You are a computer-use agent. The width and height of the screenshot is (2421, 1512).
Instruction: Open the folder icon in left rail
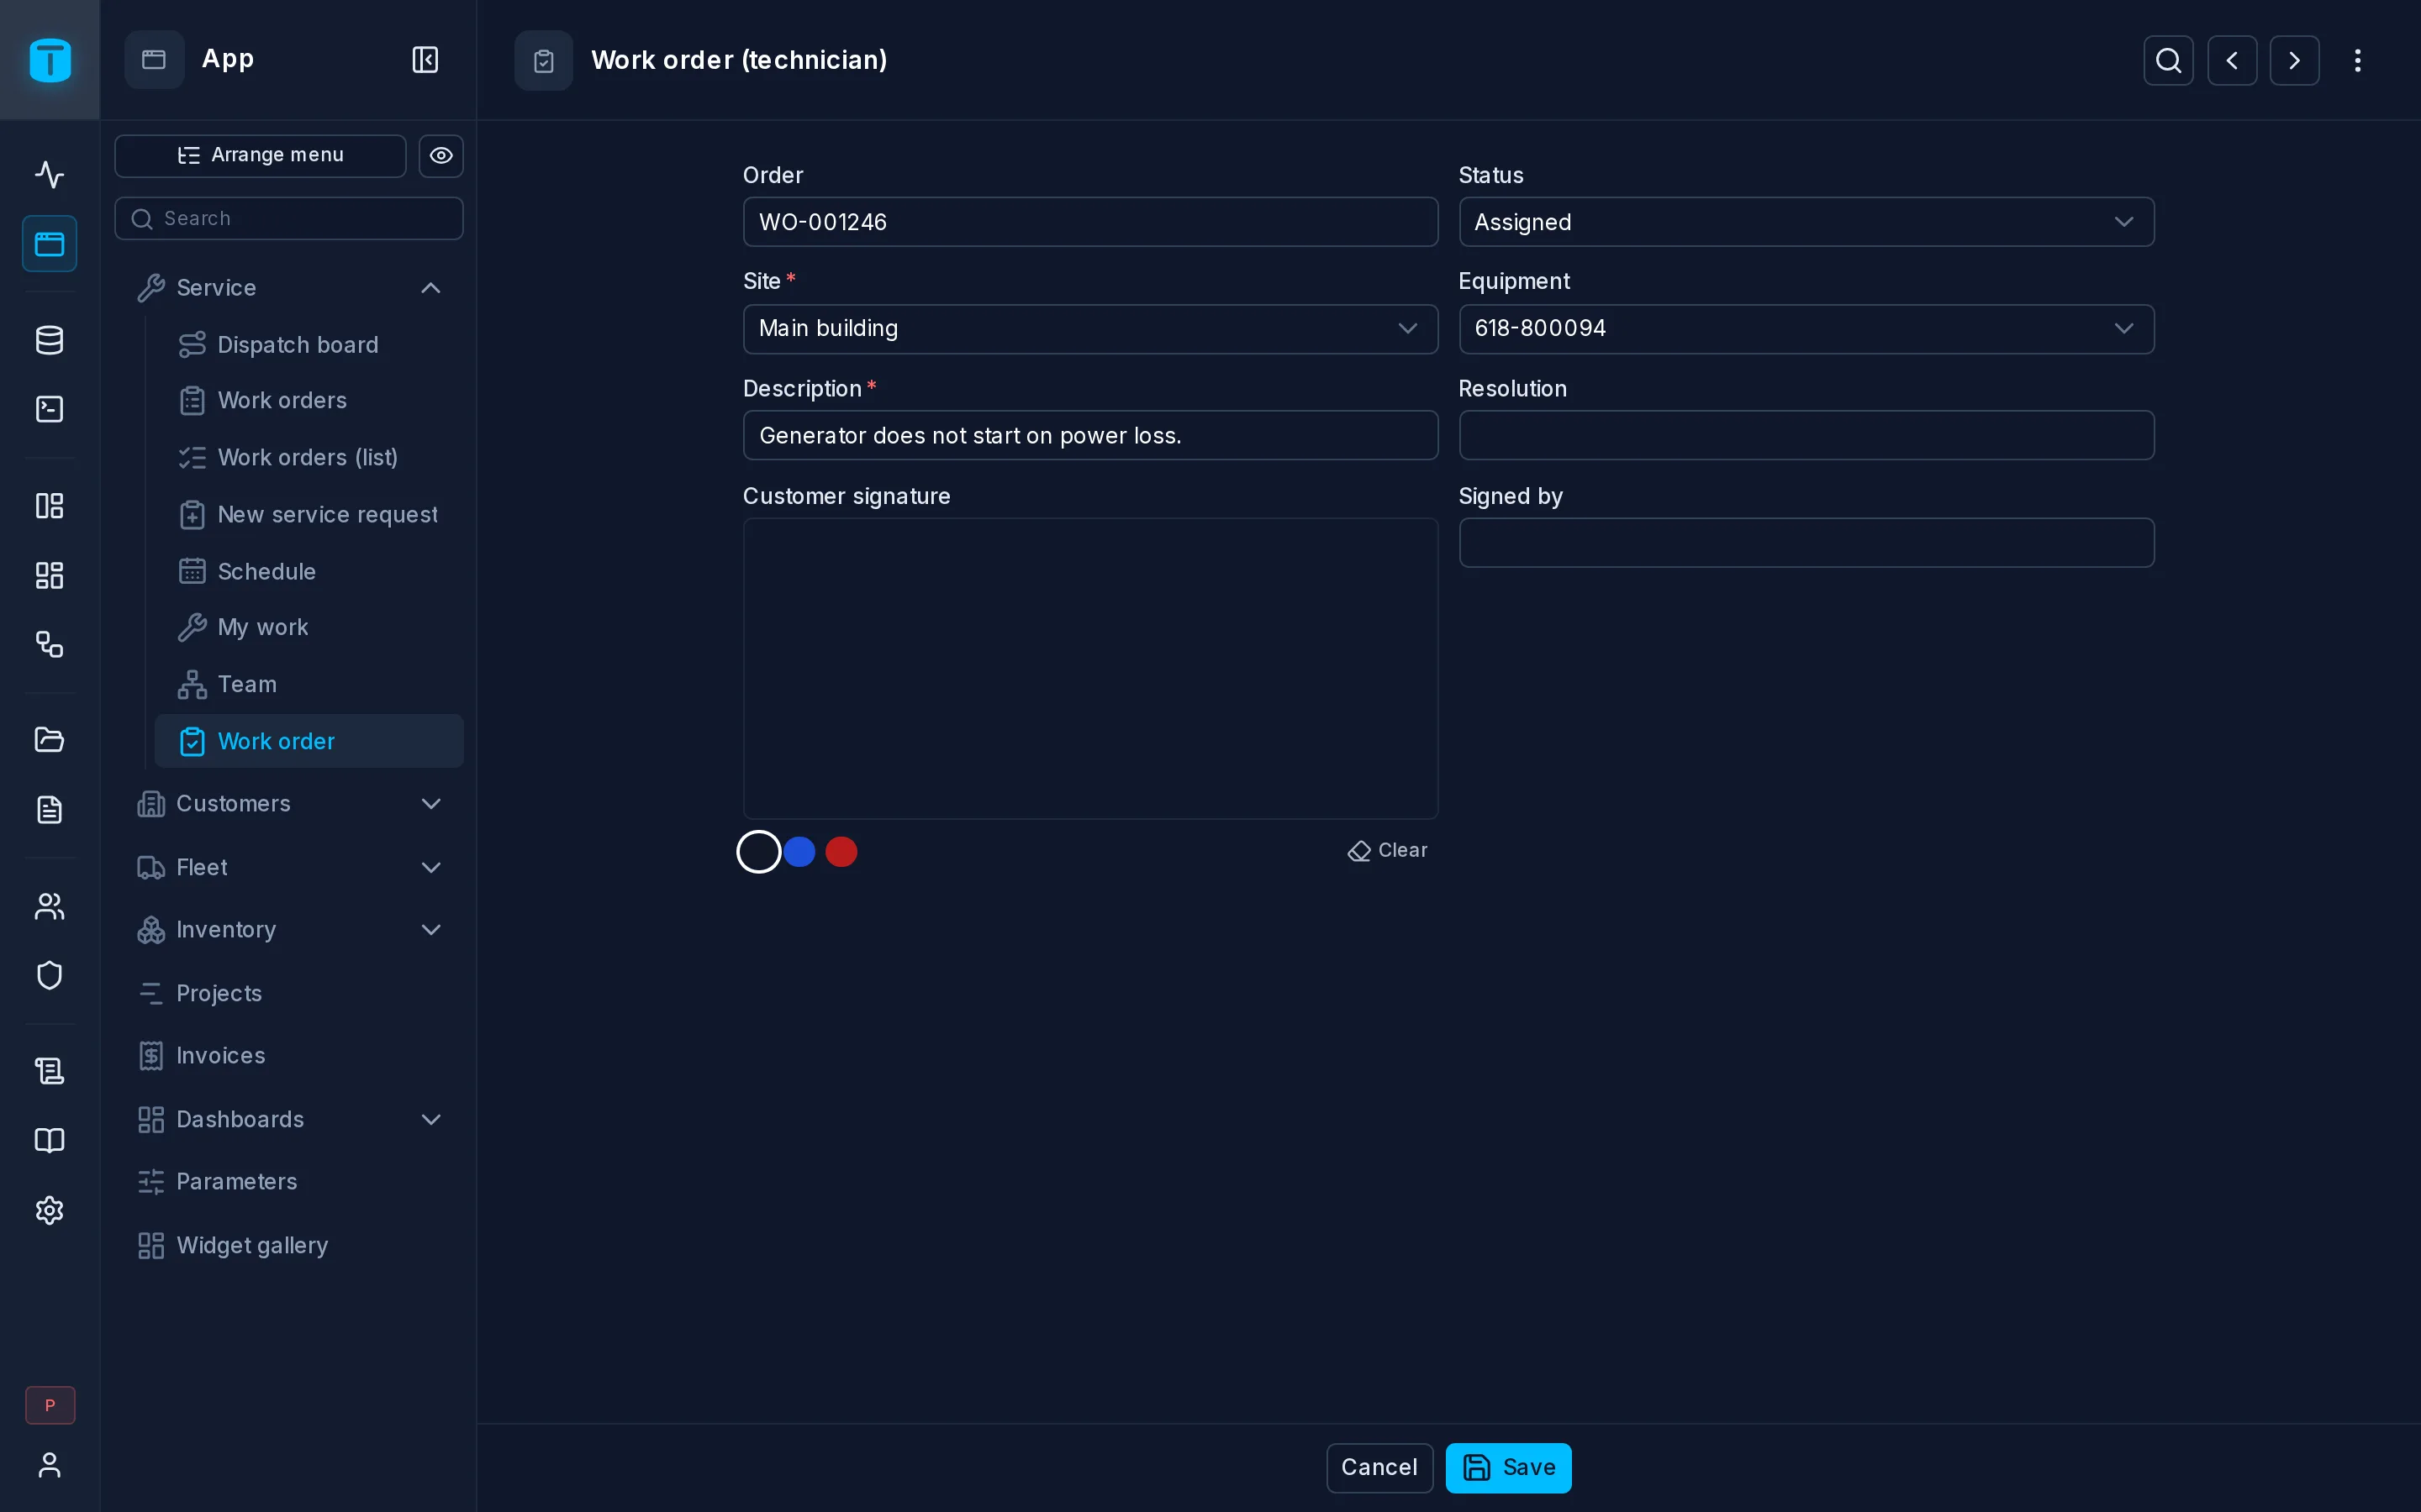[x=49, y=740]
